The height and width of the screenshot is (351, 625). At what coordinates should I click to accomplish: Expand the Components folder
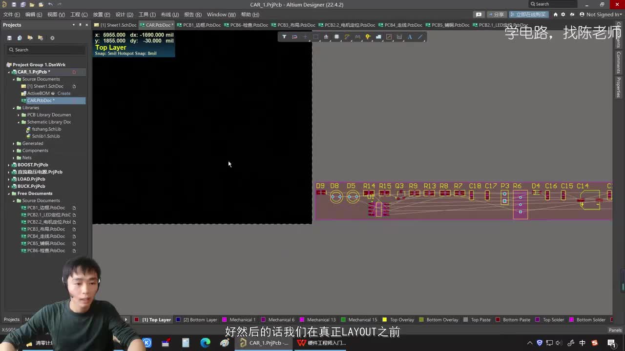[14, 151]
